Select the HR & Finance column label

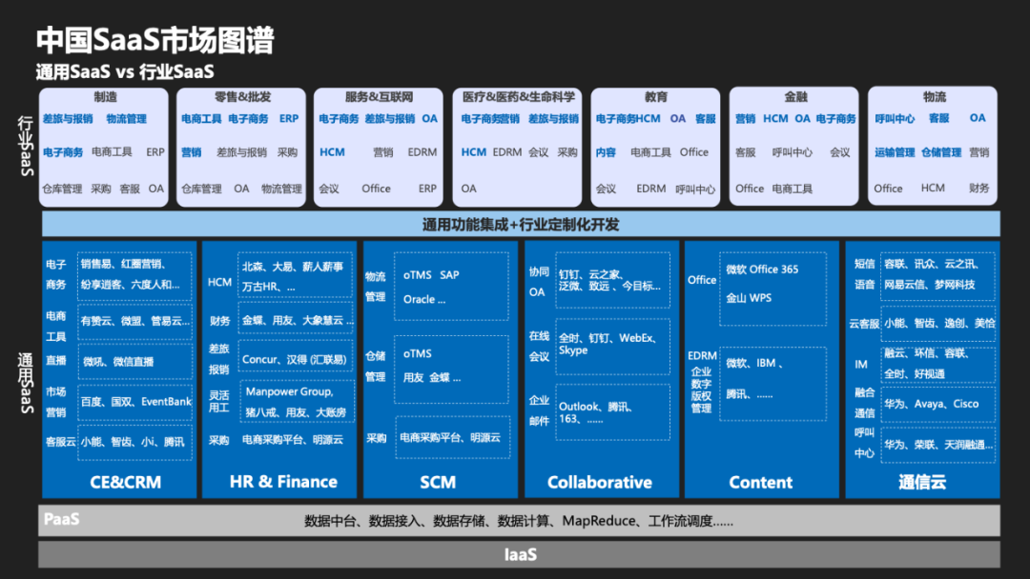(283, 482)
